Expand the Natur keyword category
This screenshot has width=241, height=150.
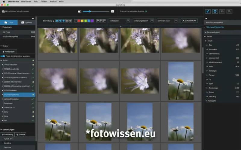(207, 67)
